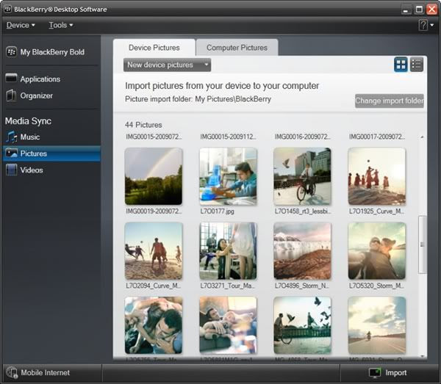Select the father and baby thumbnail
The width and height of the screenshot is (441, 384).
tap(228, 325)
